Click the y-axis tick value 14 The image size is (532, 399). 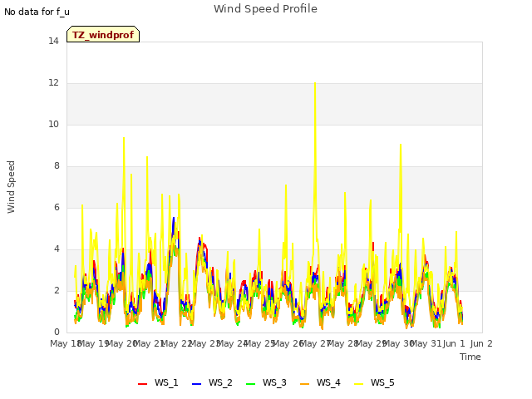pos(53,41)
